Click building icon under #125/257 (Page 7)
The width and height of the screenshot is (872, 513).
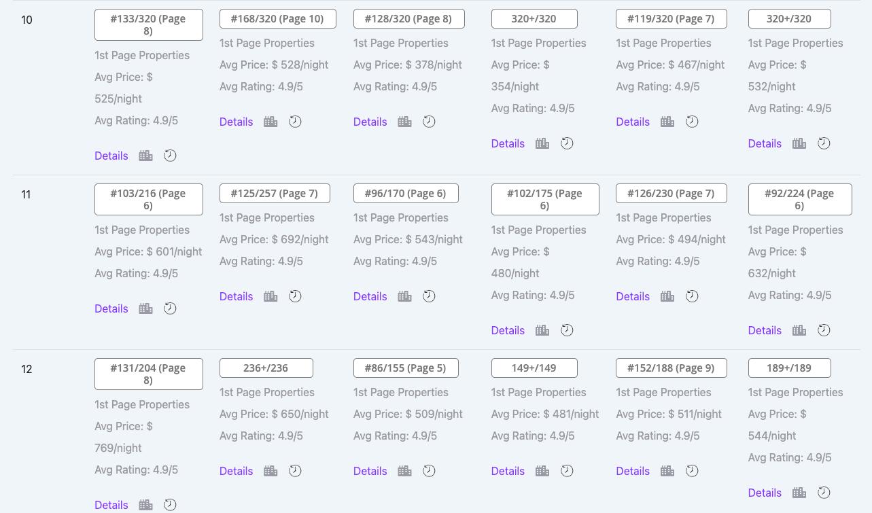pyautogui.click(x=271, y=296)
